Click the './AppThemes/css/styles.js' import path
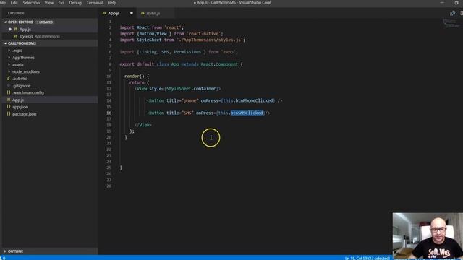The image size is (463, 260). point(210,40)
